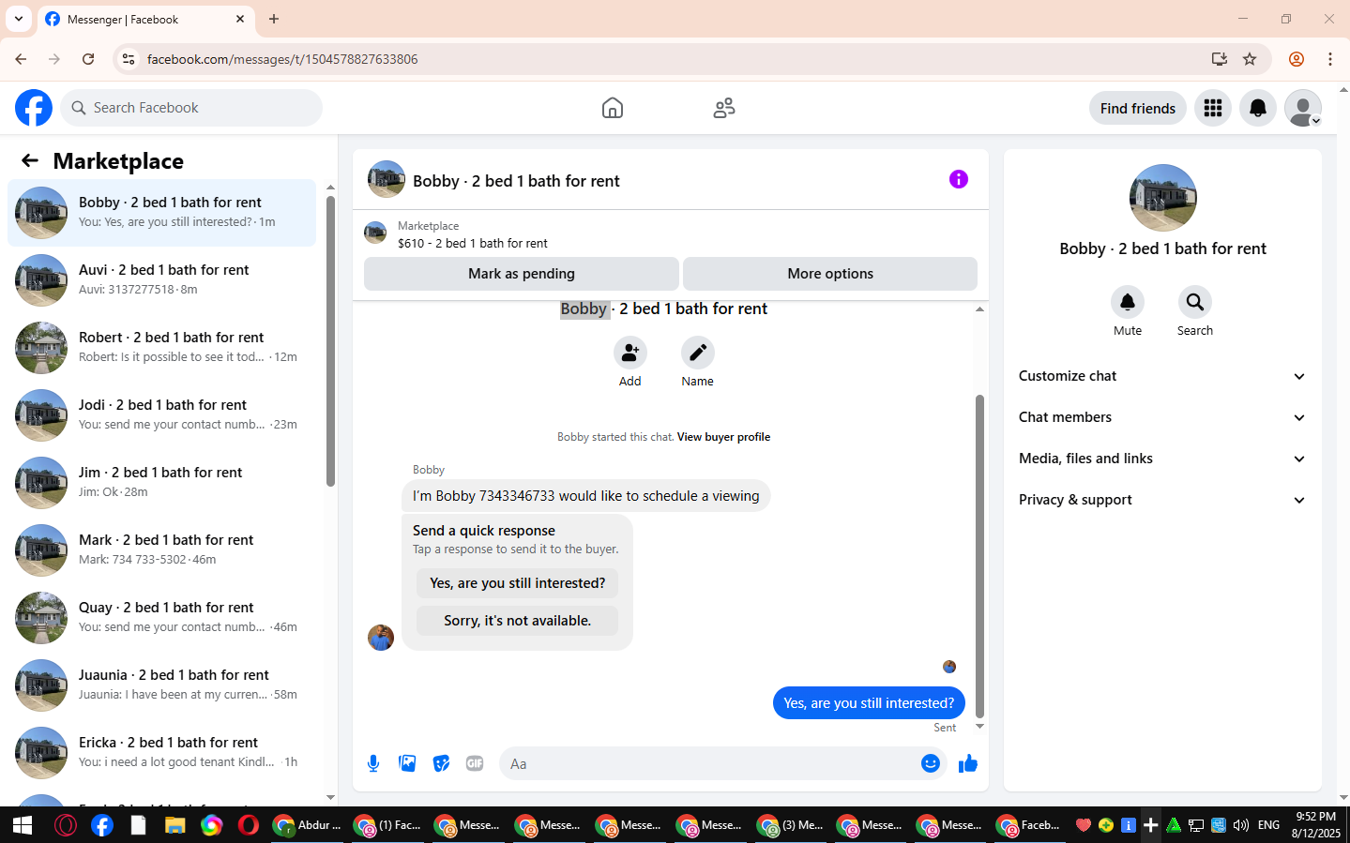The width and height of the screenshot is (1350, 843).
Task: Click the ENG language indicator
Action: point(1268,825)
